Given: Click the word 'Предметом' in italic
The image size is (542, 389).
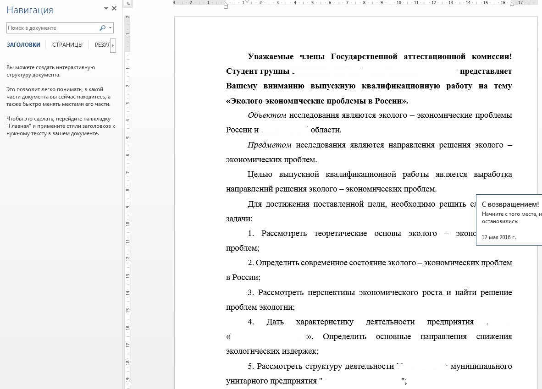Looking at the screenshot, I should (269, 145).
